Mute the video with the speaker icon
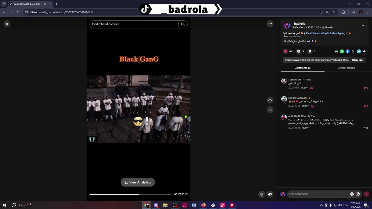 pos(270,194)
